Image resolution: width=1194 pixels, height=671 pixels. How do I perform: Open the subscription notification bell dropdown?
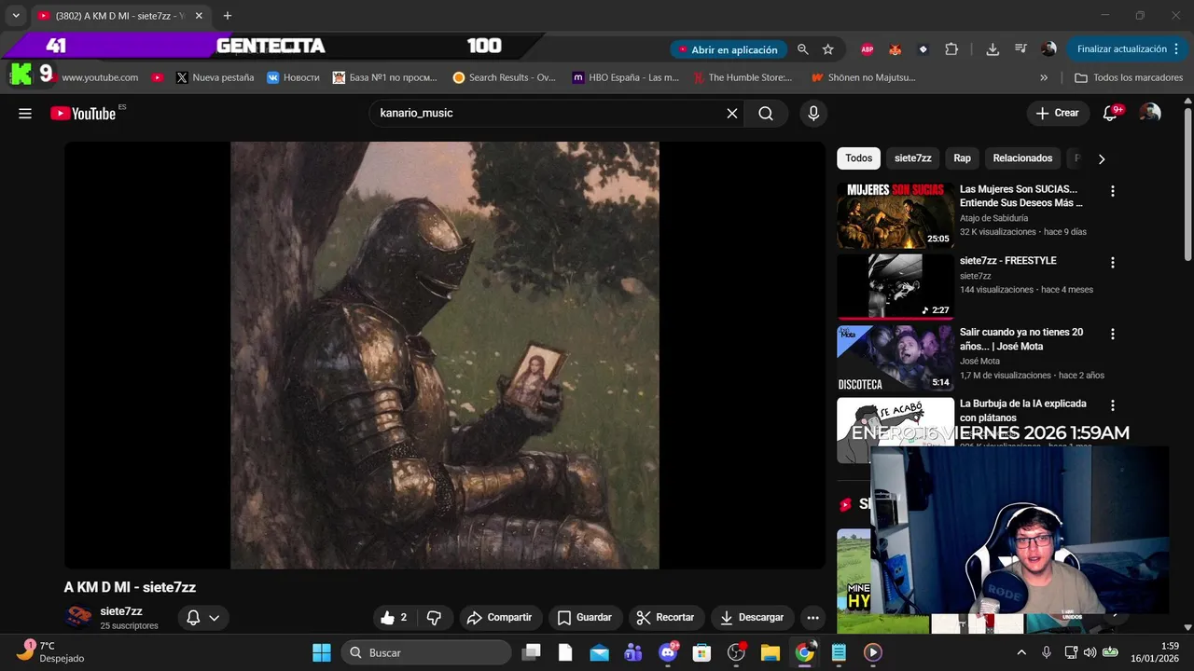(202, 617)
